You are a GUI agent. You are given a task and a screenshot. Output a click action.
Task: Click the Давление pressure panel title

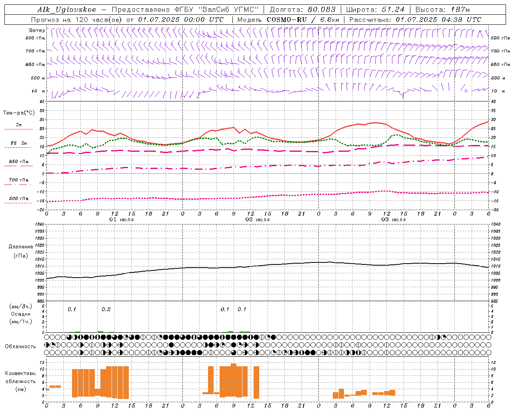21,247
